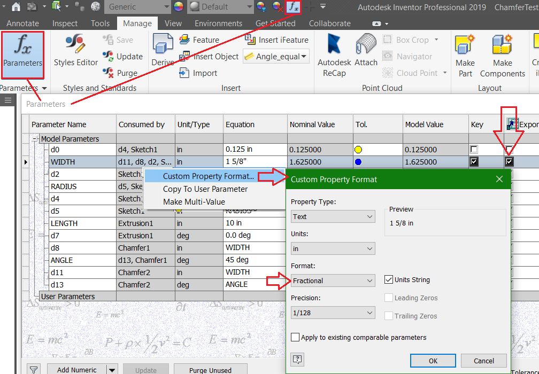Screen dimensions: 539x374
Task: Toggle the Key checkbox for d0
Action: pos(474,150)
